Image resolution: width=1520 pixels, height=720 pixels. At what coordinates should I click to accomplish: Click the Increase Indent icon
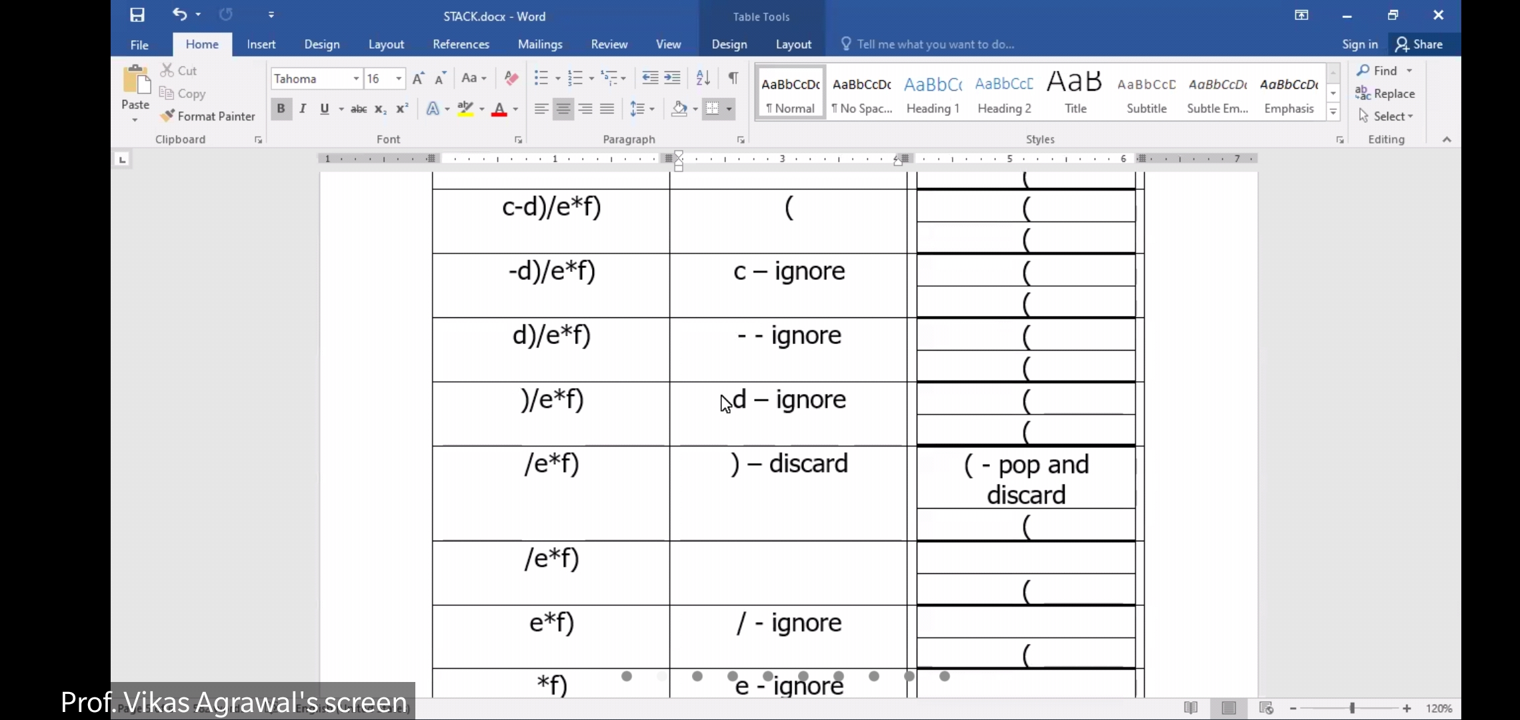[673, 78]
